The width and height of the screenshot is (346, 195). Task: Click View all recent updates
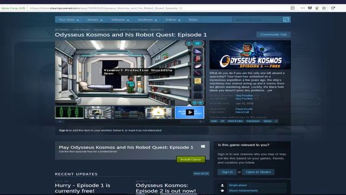(x=201, y=173)
